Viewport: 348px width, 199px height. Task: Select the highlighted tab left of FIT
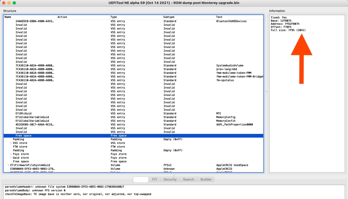pyautogui.click(x=141, y=179)
